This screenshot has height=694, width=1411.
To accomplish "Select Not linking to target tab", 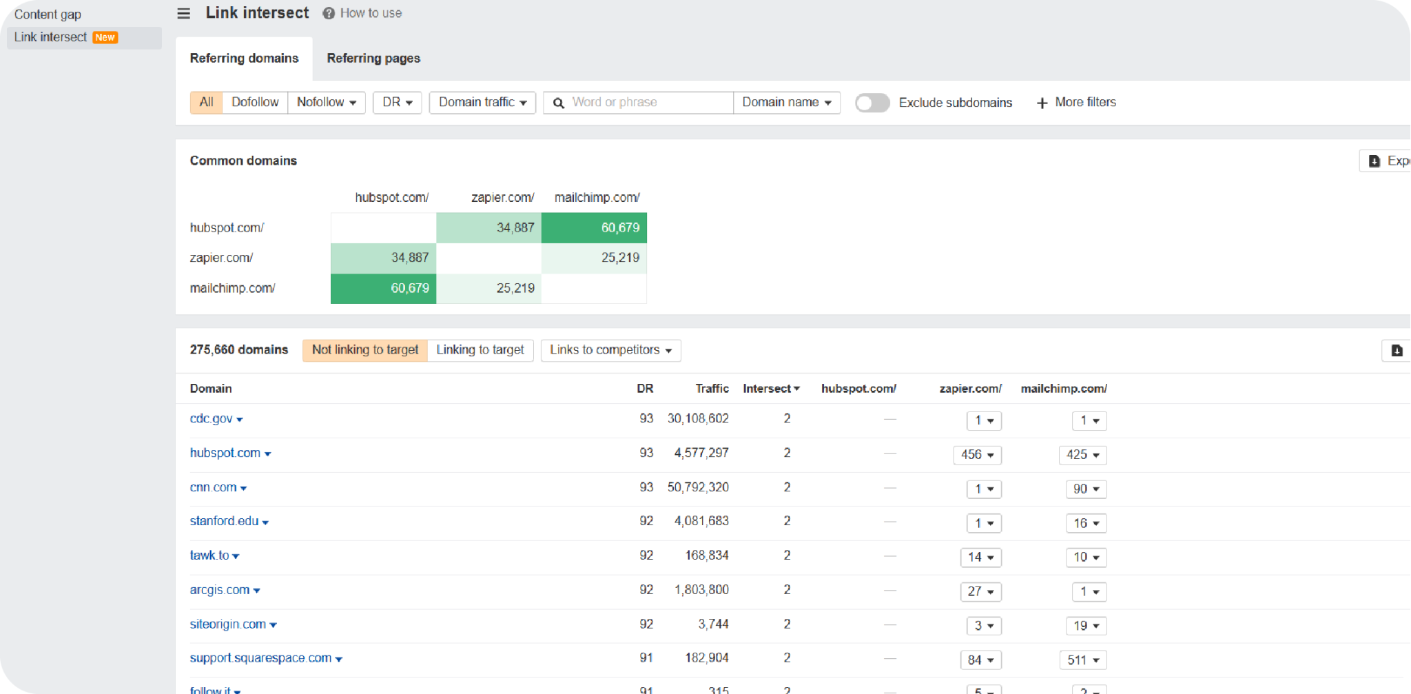I will click(x=365, y=350).
